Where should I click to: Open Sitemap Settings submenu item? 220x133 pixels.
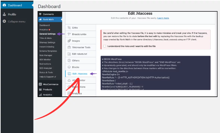coord(47,42)
